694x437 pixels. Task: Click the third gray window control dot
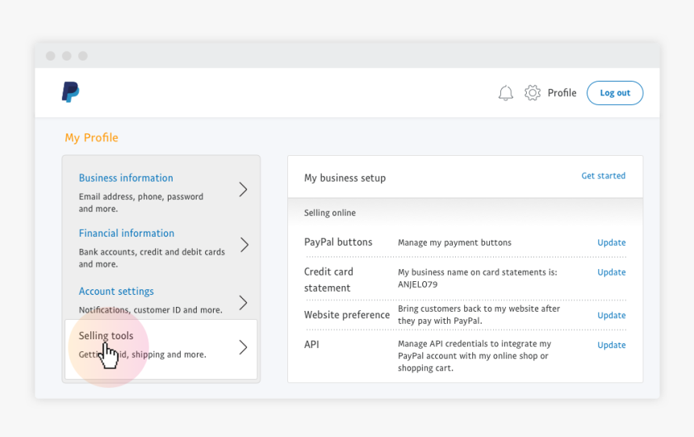(83, 56)
